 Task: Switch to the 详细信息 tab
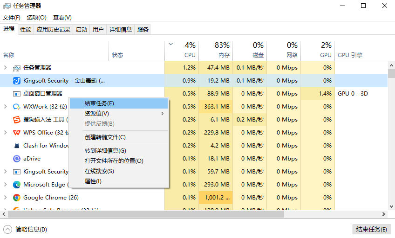[121, 30]
